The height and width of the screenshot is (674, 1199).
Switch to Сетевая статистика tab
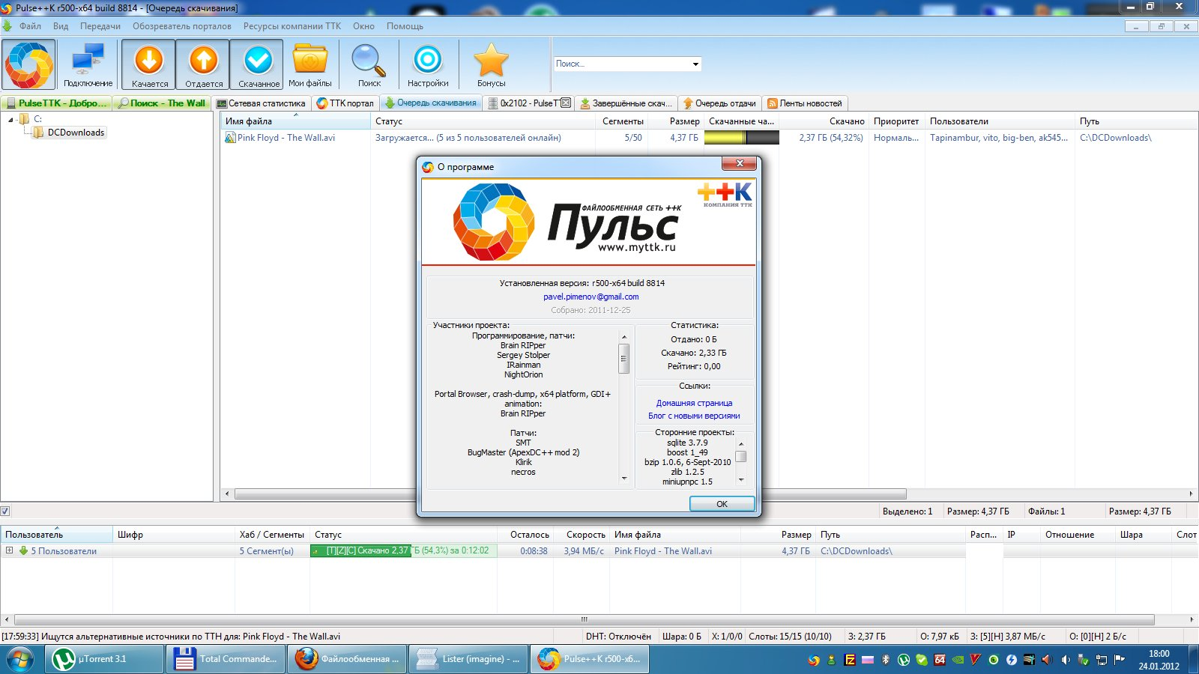(x=261, y=103)
